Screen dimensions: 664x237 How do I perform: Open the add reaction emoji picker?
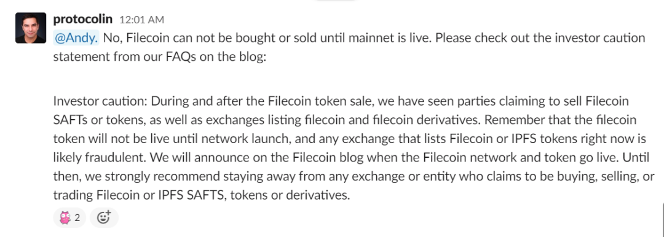[x=104, y=218]
